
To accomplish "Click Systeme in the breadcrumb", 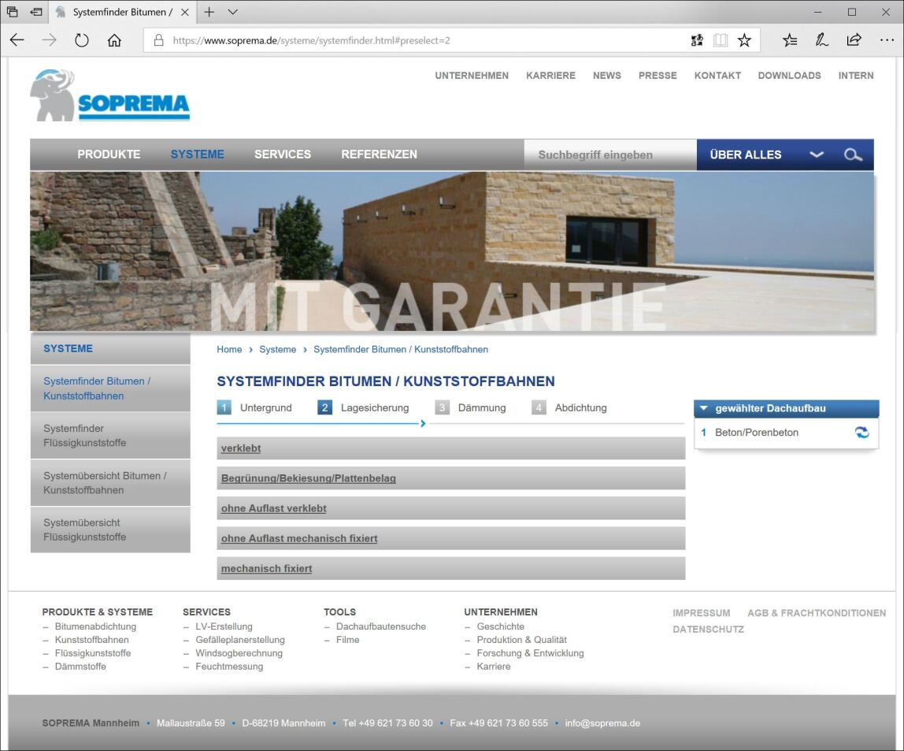I will pyautogui.click(x=277, y=350).
